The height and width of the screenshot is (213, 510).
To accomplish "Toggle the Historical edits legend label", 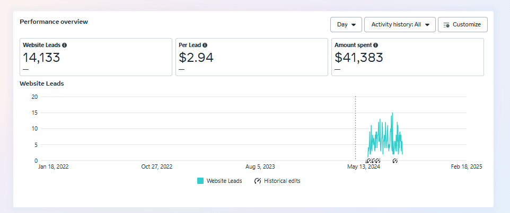I will (x=282, y=181).
